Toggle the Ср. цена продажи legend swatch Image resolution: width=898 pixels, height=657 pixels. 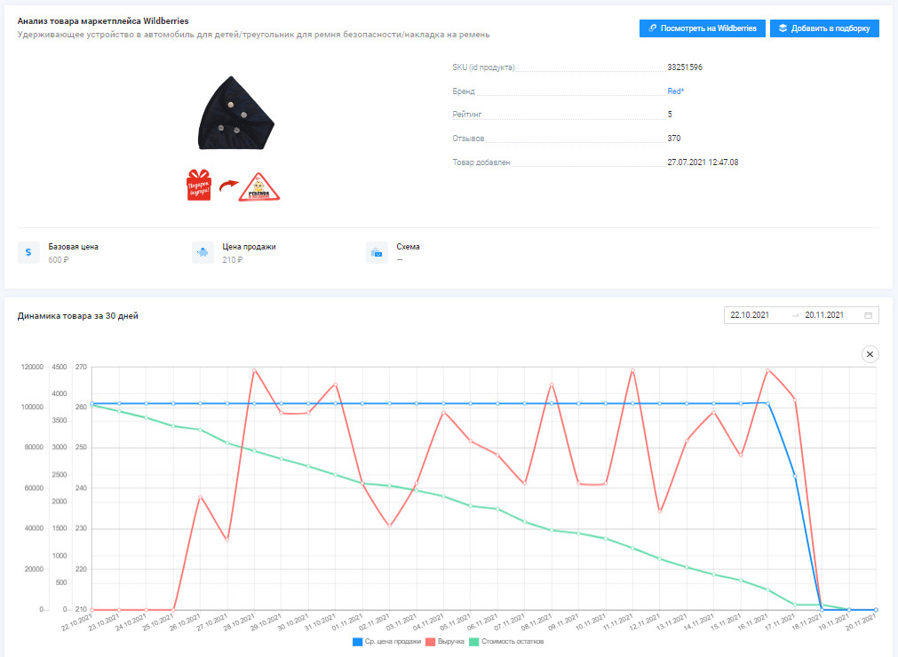click(358, 642)
